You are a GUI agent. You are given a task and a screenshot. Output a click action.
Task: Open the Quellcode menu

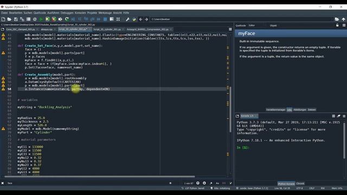[40, 13]
